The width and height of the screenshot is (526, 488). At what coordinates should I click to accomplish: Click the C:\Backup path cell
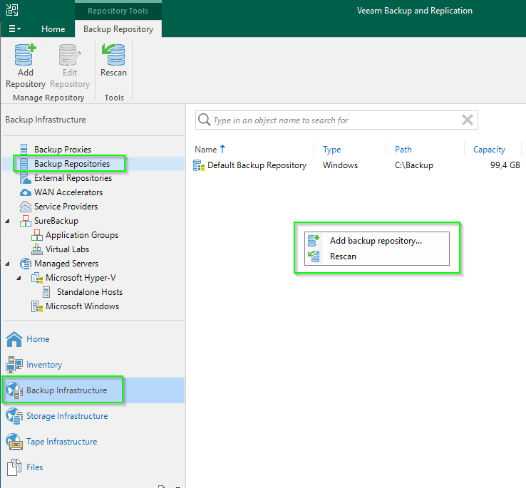(x=414, y=165)
